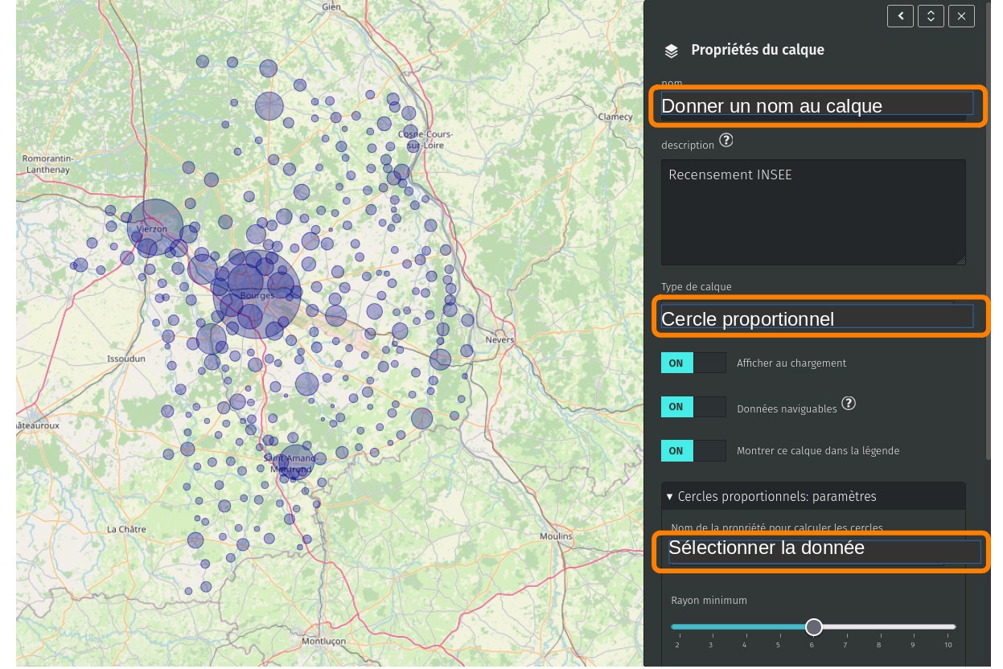
Task: Click the back chevron button in panel header
Action: tap(900, 16)
